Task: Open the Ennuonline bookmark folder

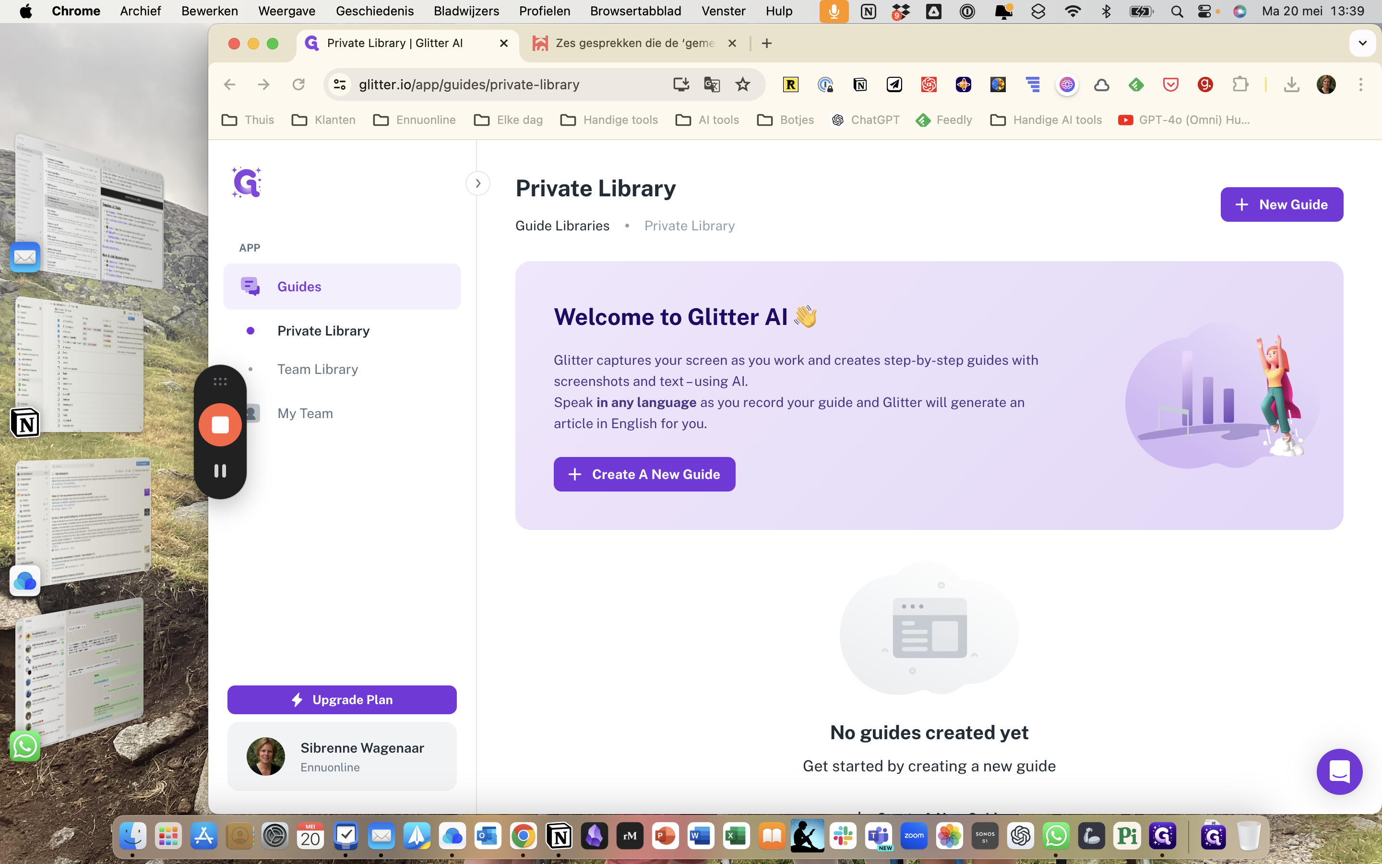Action: tap(414, 120)
